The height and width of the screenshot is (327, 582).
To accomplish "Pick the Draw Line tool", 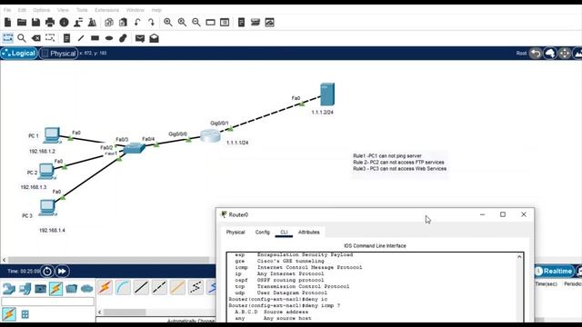I will pos(81,38).
